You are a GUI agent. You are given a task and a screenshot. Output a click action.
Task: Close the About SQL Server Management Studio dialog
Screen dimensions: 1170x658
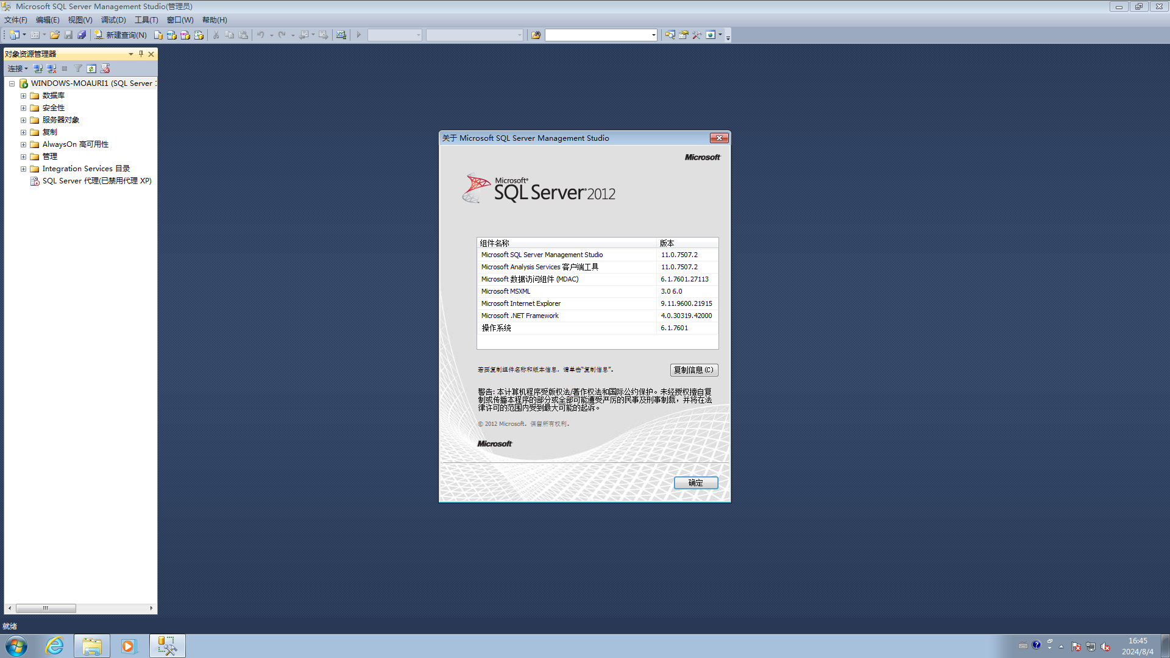(719, 138)
